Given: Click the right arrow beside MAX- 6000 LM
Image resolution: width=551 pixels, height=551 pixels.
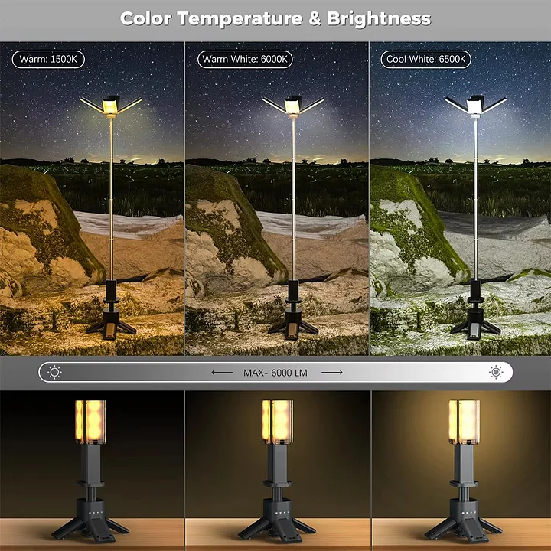Looking at the screenshot, I should click(331, 373).
